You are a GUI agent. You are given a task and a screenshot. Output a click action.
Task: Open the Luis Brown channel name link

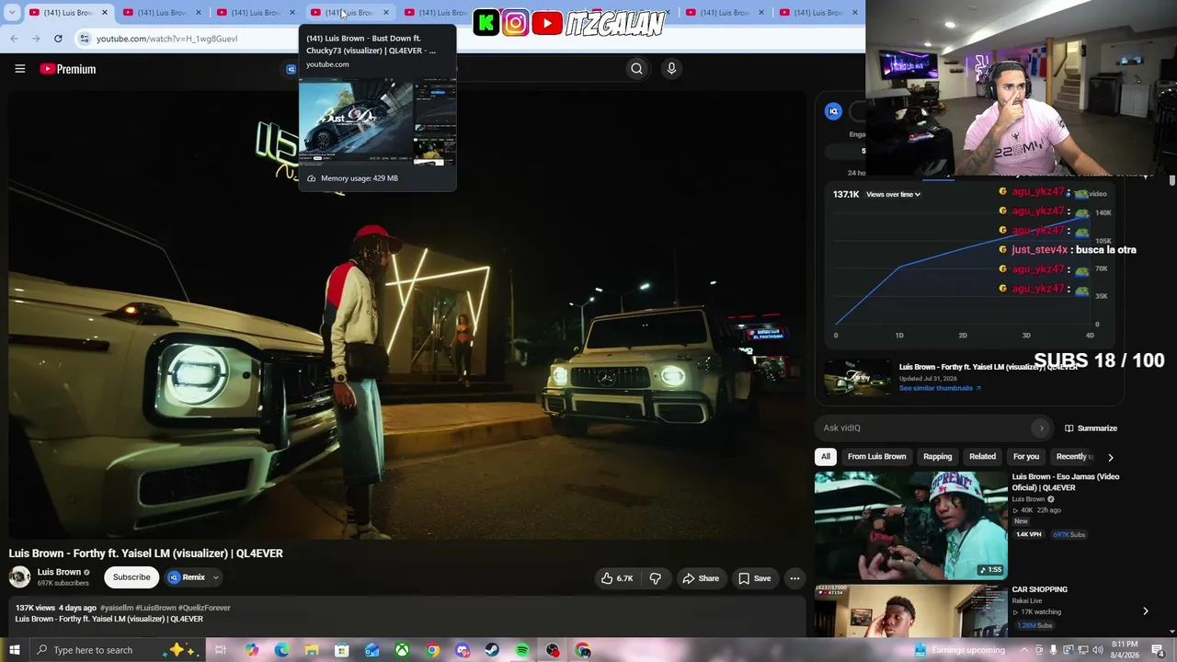tap(59, 572)
